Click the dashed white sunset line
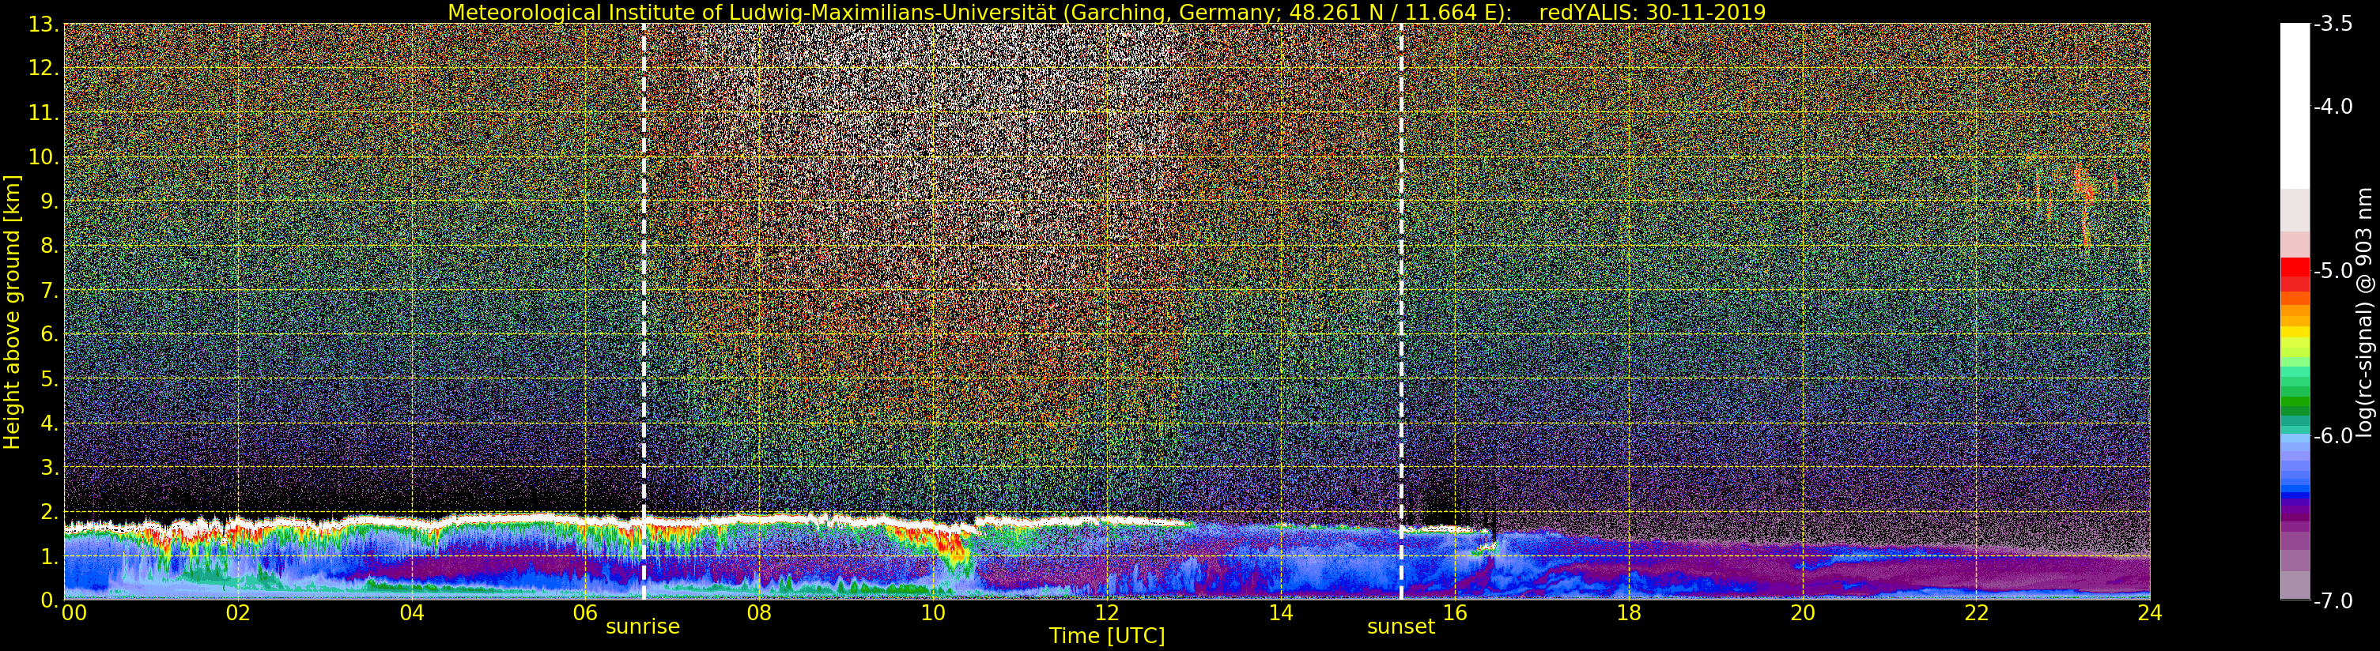This screenshot has height=651, width=2380. pyautogui.click(x=1402, y=311)
